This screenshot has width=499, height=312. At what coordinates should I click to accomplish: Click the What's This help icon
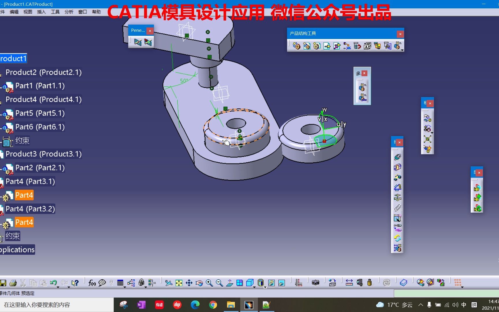(75, 283)
